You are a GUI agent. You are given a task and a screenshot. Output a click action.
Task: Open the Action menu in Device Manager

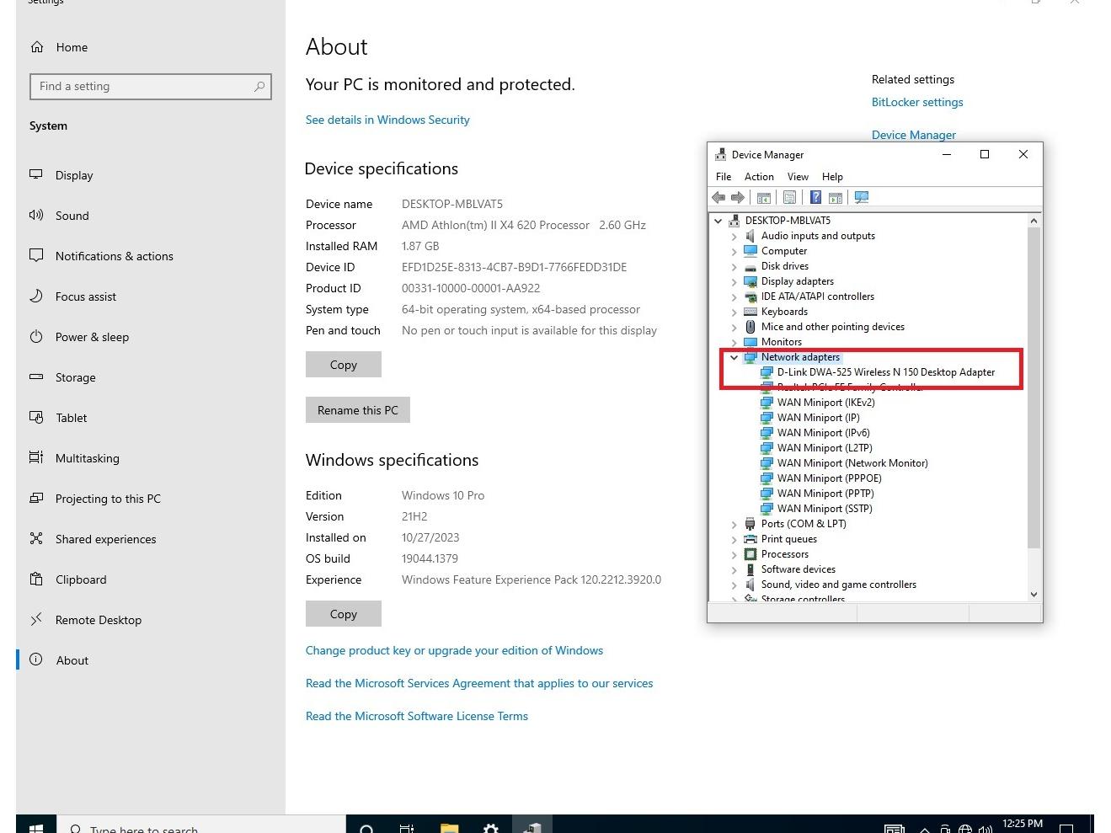[x=758, y=177]
